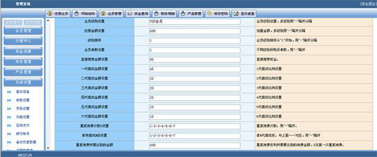Screen dimensions: 377x157
Task: Click the 奖金查询 toolbar icon
Action: click(129, 14)
